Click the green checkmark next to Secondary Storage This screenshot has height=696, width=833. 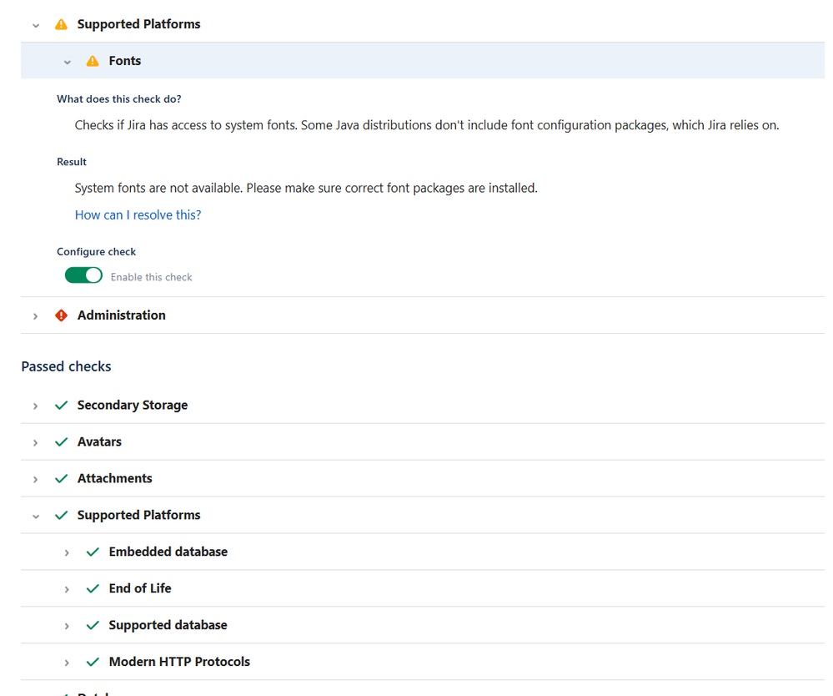pyautogui.click(x=61, y=405)
